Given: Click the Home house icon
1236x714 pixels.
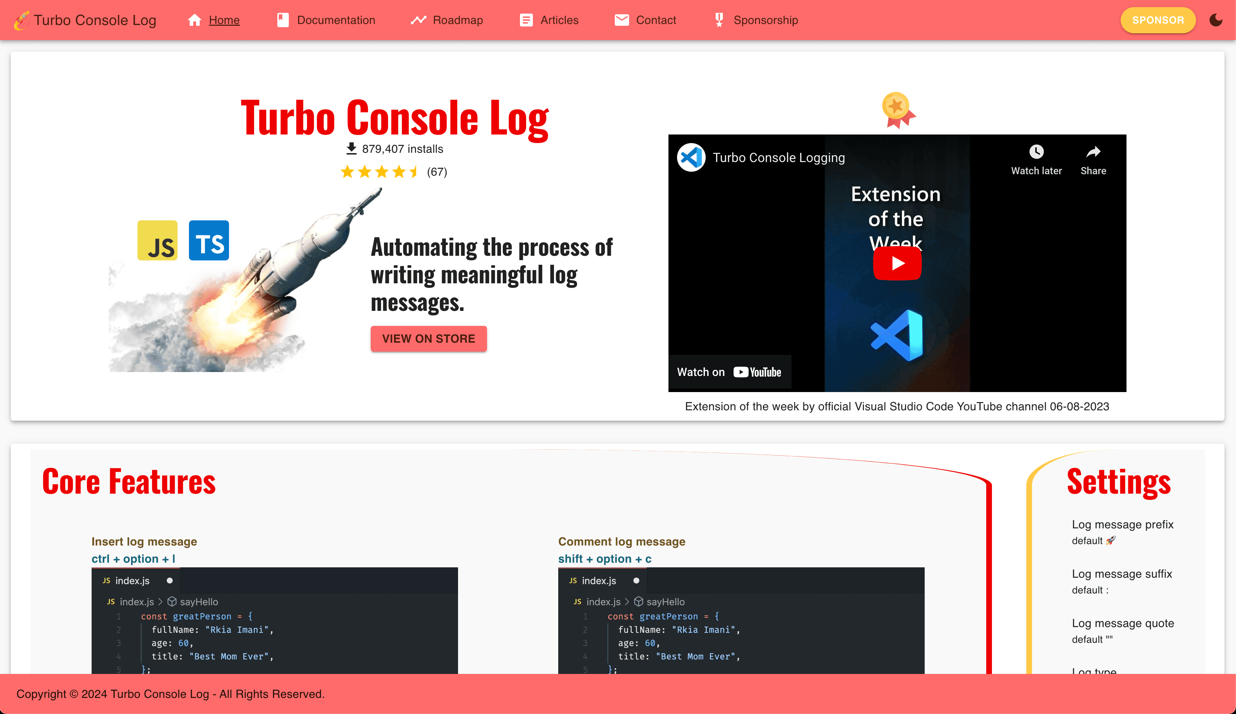Looking at the screenshot, I should tap(195, 20).
